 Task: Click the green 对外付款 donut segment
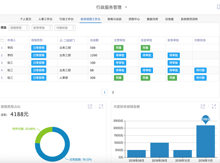(42, 133)
